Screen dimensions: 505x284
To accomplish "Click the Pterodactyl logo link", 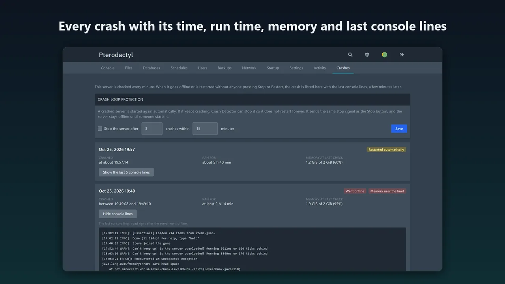I will click(116, 55).
